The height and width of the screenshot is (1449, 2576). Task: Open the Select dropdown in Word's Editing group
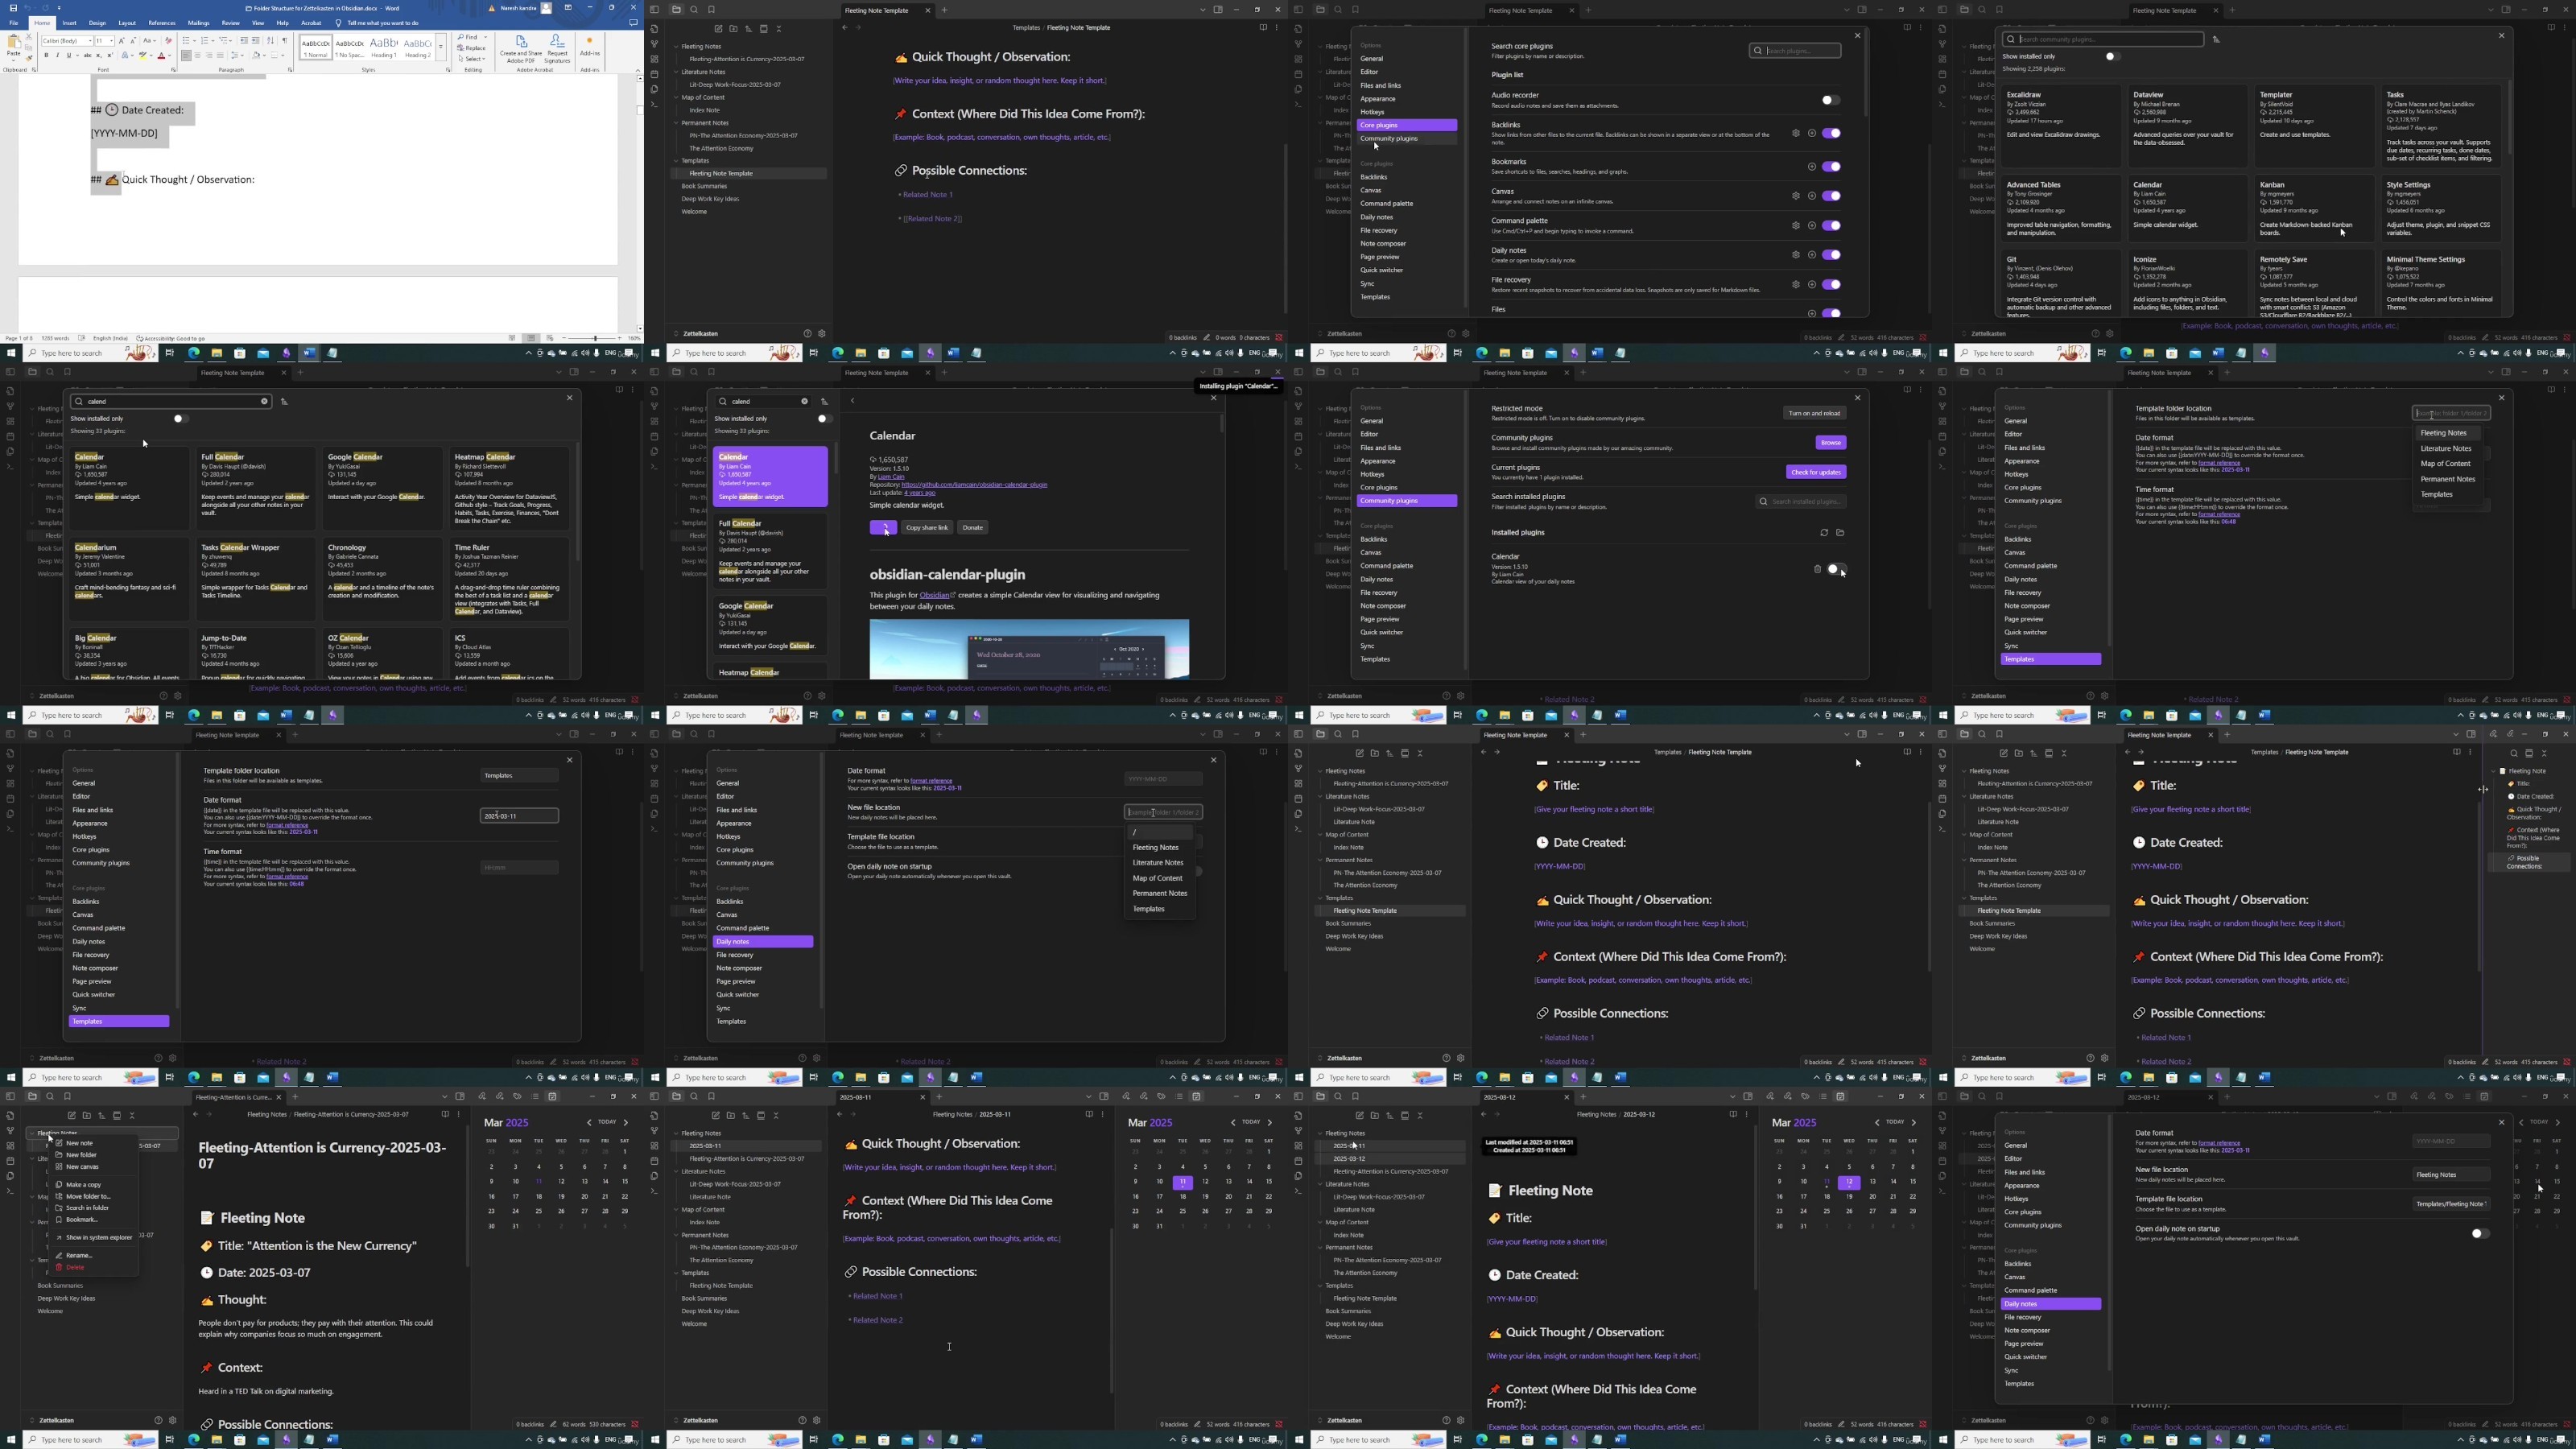click(x=472, y=59)
